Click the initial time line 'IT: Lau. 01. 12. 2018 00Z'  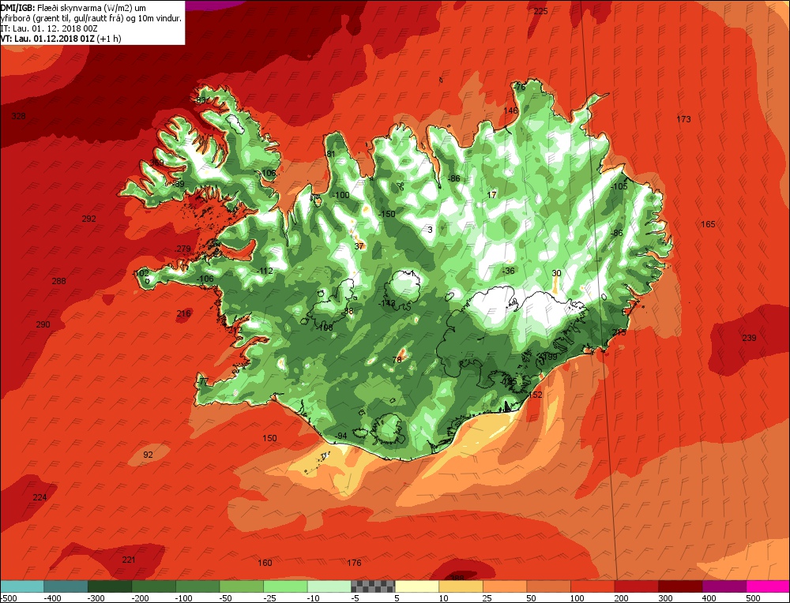[49, 28]
